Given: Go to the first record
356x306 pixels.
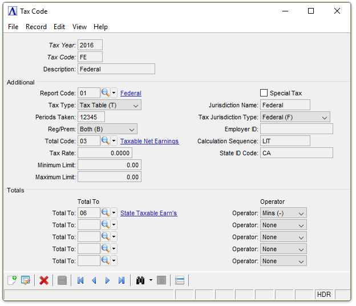Looking at the screenshot, I should coord(80,280).
